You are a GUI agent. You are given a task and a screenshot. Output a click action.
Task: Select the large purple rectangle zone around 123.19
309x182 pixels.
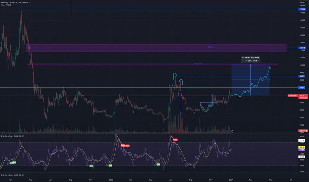coord(156,48)
